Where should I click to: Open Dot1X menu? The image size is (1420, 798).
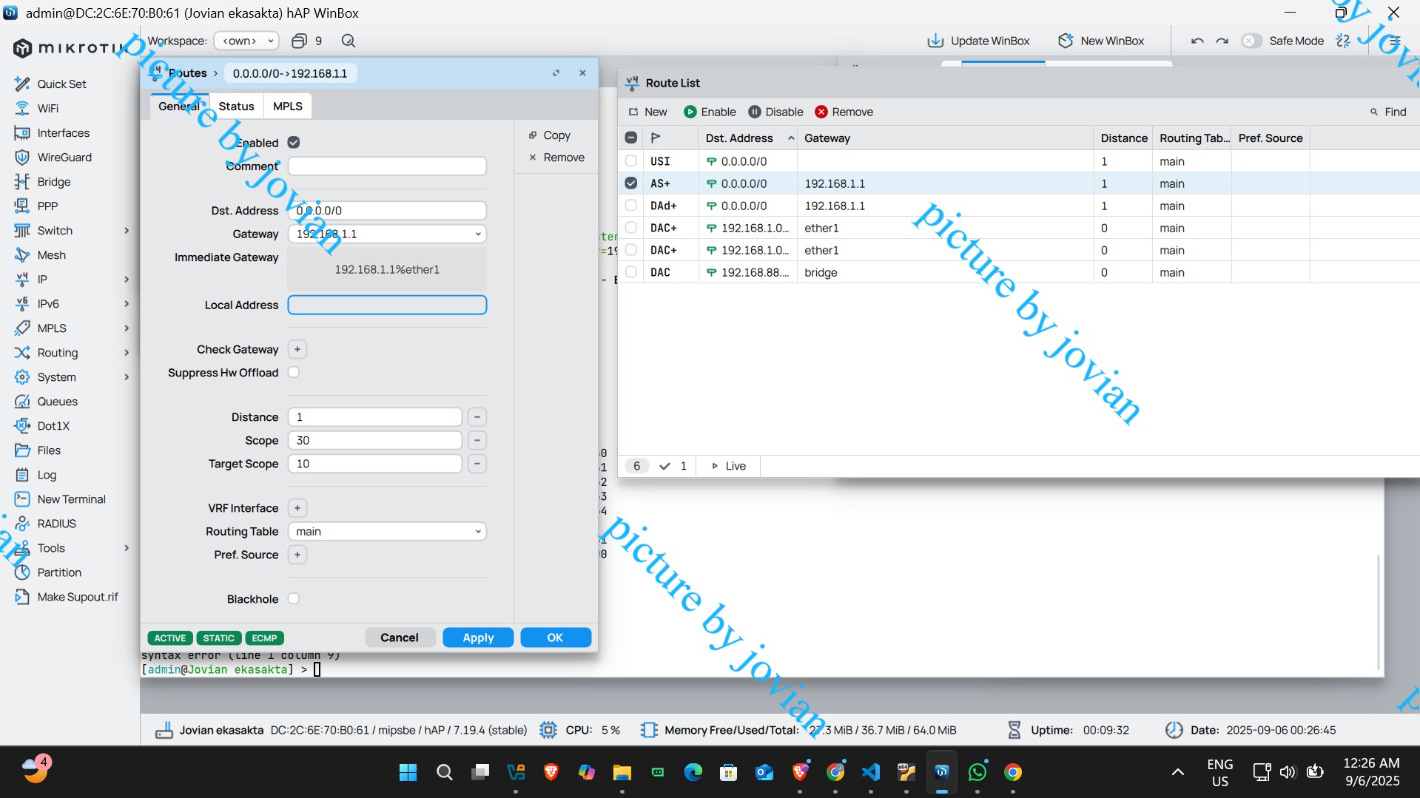(53, 426)
